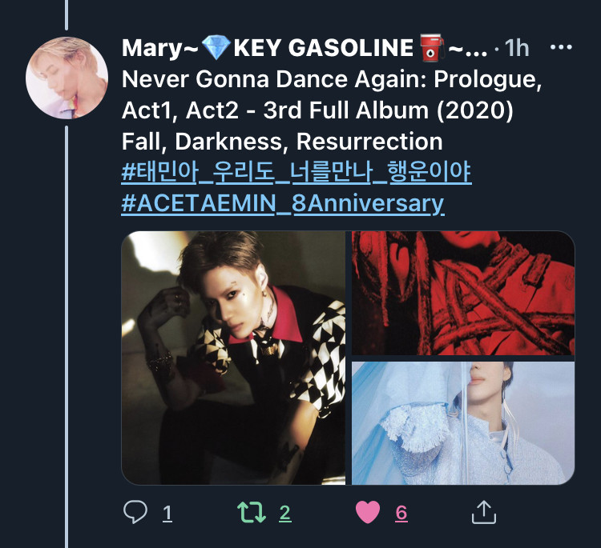Screen dimensions: 601x548
Task: Open the three-dot more options menu
Action: point(561,47)
